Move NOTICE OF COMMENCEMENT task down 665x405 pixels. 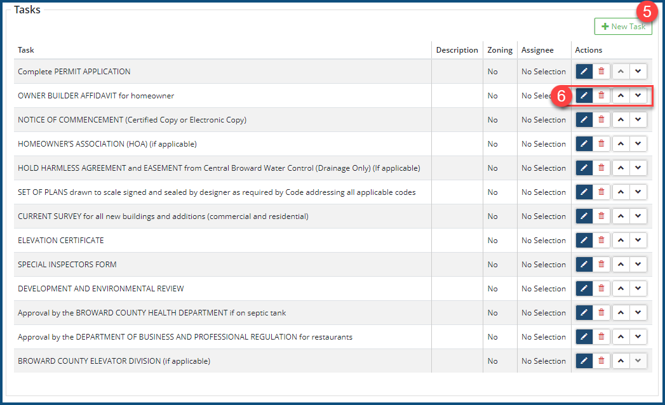638,119
